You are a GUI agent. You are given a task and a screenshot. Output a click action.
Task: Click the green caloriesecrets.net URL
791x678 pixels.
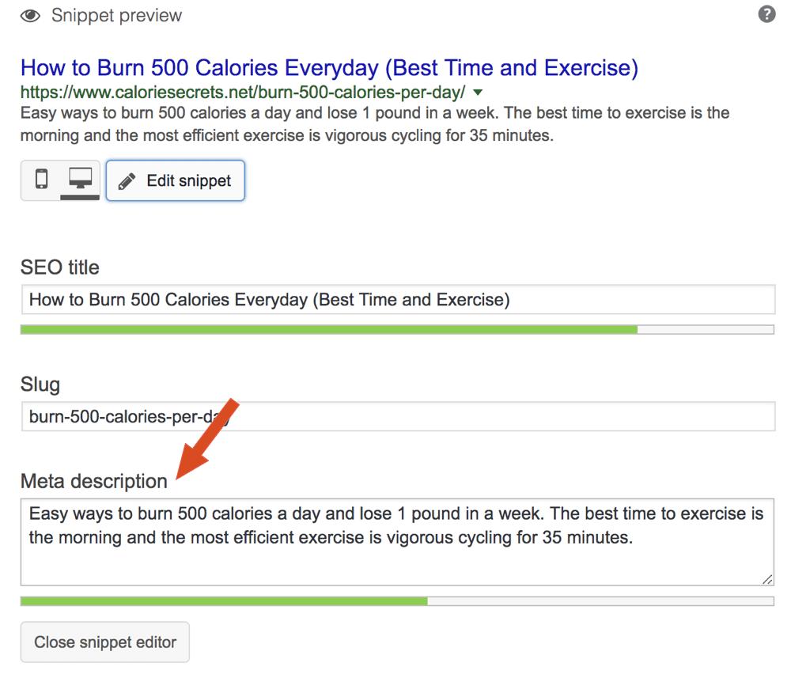click(x=243, y=91)
